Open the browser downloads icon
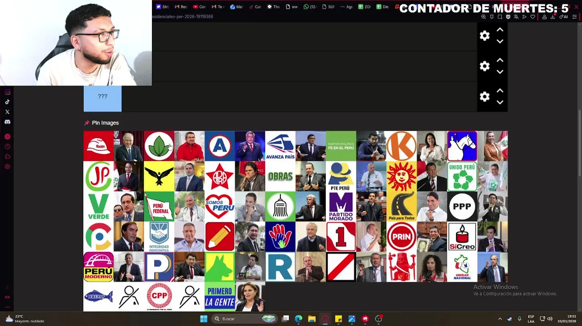582x326 pixels. [553, 17]
